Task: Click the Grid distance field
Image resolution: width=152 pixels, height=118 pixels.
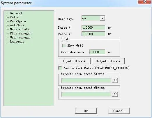Action: (x=97, y=52)
